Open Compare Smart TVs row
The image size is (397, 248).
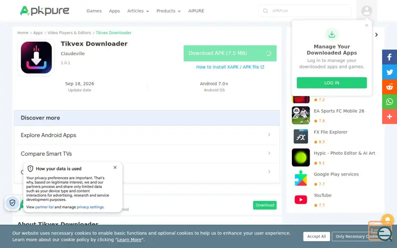click(147, 154)
